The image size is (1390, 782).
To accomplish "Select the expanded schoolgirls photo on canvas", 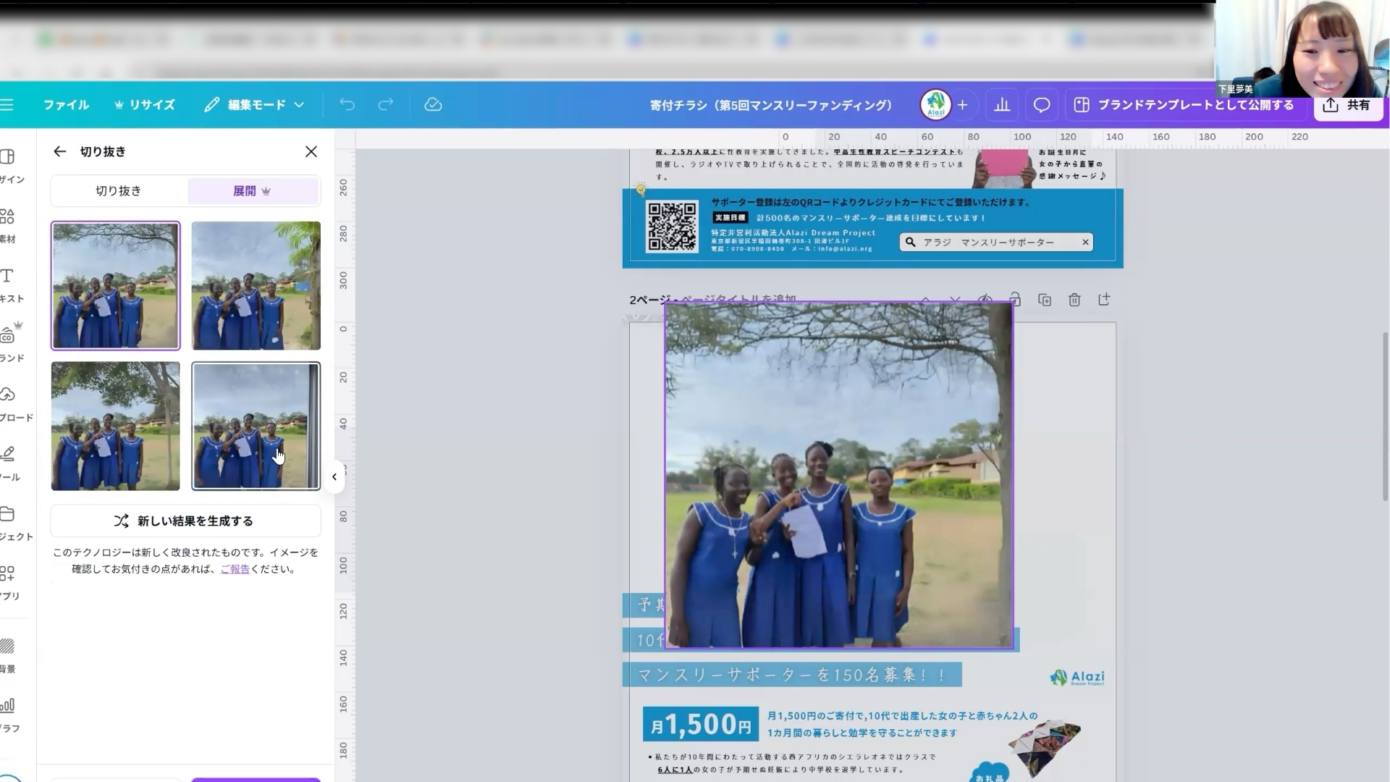I will (x=839, y=475).
